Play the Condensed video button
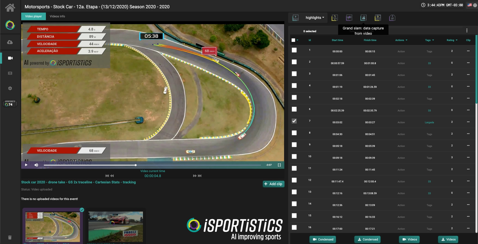The width and height of the screenshot is (478, 244). click(x=323, y=239)
